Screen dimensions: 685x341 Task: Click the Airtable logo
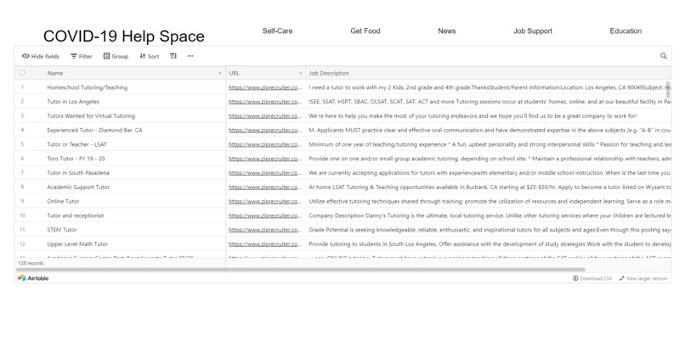pyautogui.click(x=33, y=278)
